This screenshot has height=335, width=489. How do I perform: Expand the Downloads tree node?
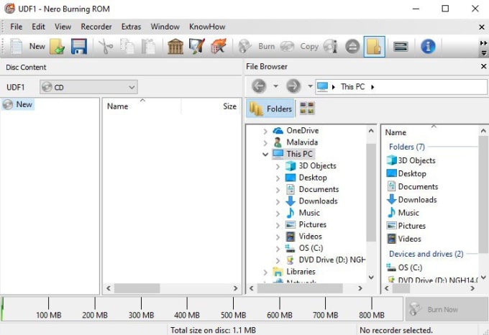tap(278, 201)
